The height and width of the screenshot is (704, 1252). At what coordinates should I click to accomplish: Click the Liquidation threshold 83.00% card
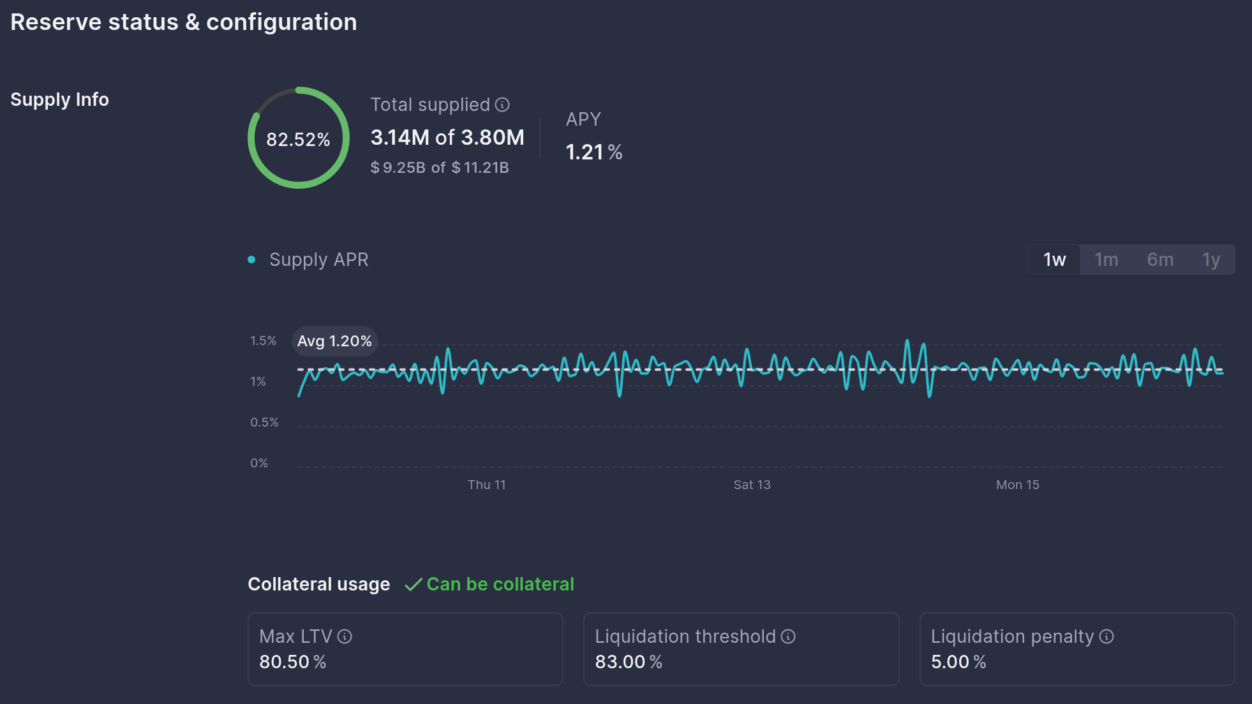(740, 649)
